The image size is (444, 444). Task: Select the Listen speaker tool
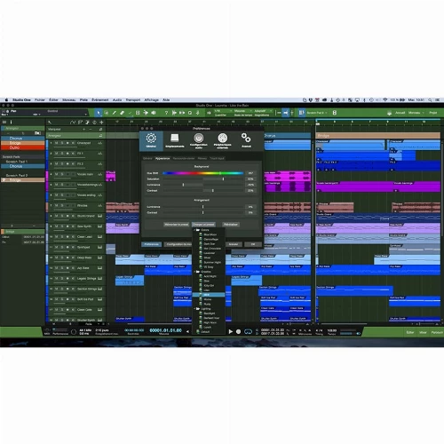click(154, 113)
